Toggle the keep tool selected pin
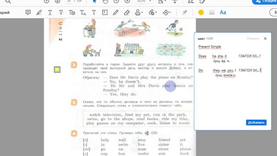Viewport: 277px width, 156px height. pyautogui.click(x=185, y=13)
